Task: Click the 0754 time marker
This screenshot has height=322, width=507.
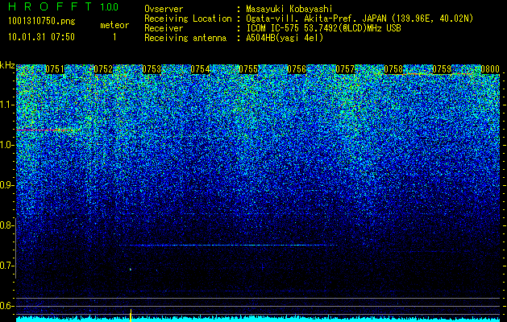Action: point(200,69)
